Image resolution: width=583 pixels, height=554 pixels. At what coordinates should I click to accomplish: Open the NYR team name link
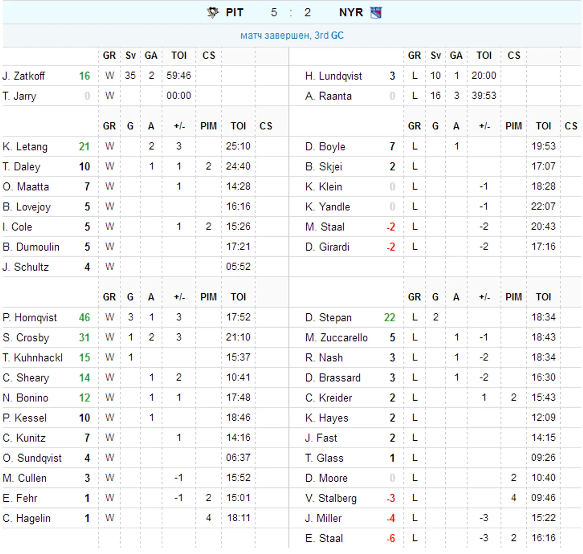tap(351, 12)
